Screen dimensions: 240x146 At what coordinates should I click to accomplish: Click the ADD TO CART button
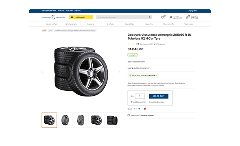[x=158, y=96]
